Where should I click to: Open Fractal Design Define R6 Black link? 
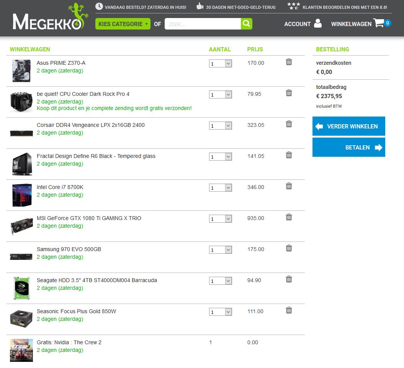(x=96, y=156)
